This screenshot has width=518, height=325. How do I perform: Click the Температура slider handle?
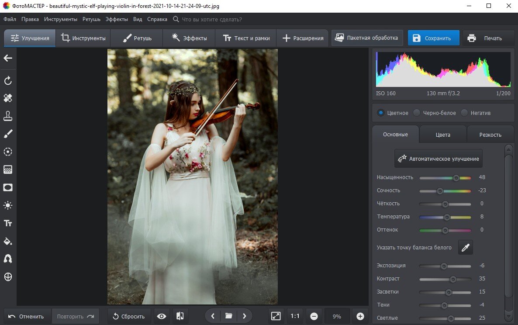[447, 217]
